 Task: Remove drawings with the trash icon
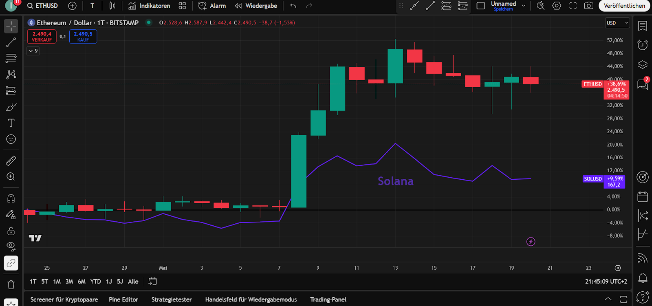(x=11, y=285)
